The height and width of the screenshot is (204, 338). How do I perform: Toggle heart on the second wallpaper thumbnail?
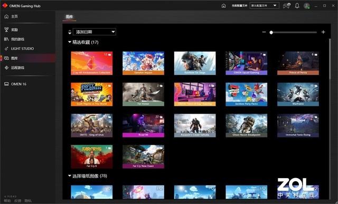(161, 188)
